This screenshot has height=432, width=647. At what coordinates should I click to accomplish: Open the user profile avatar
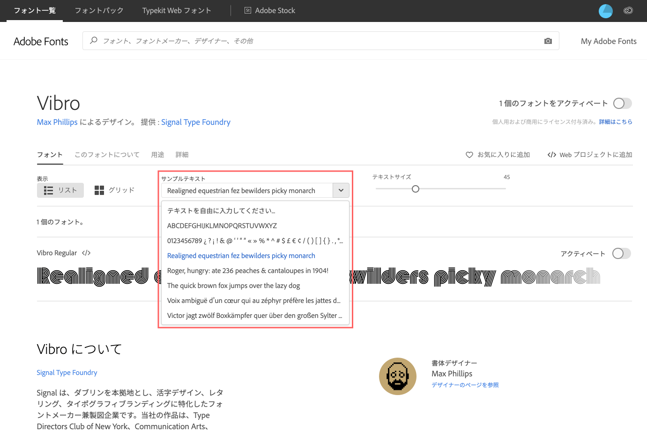(x=606, y=11)
